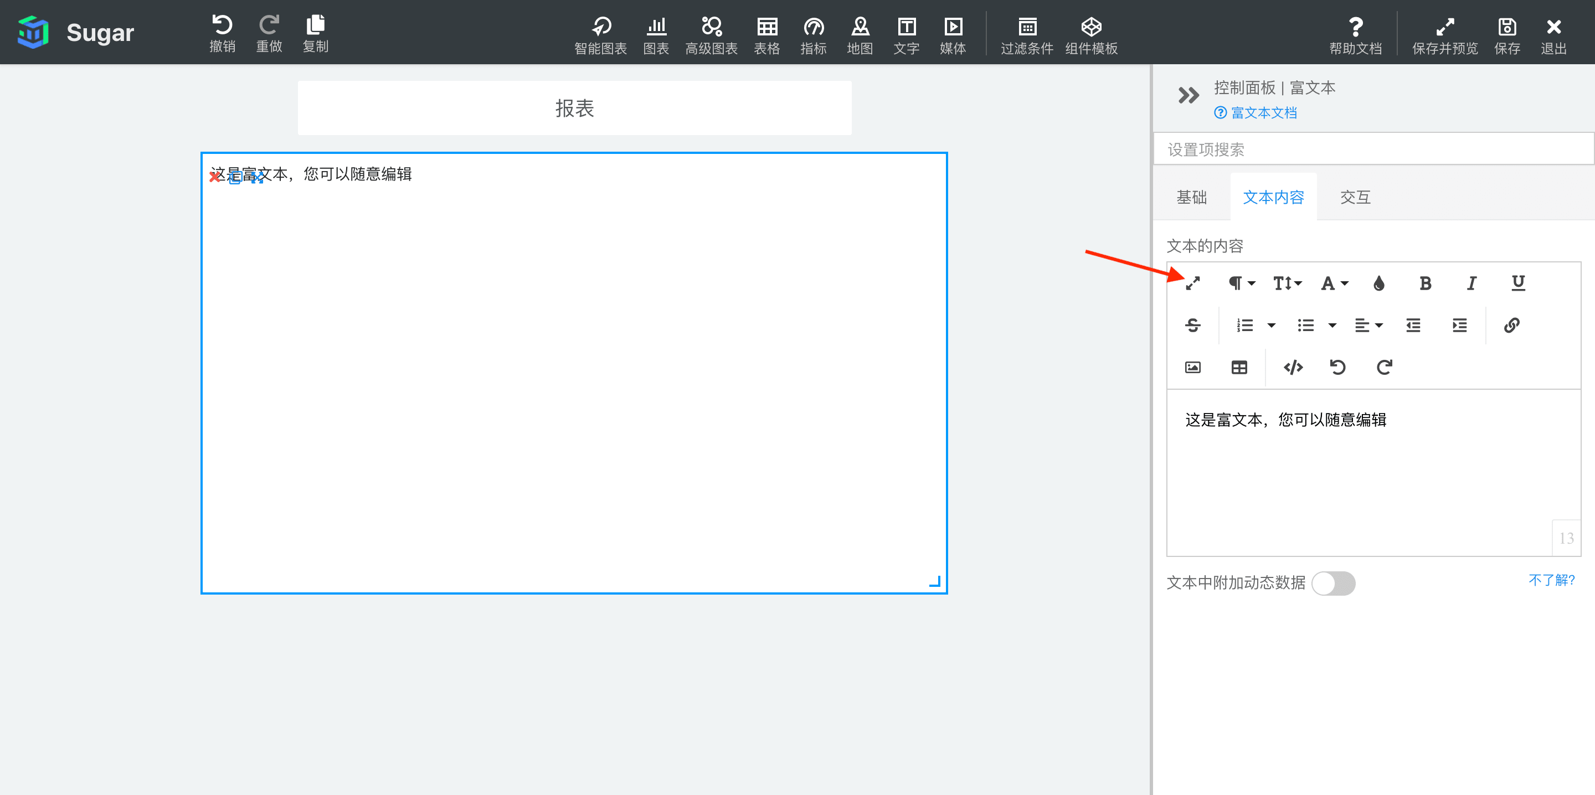This screenshot has width=1595, height=795.
Task: Focus the 设置项搜索 search field
Action: [1373, 149]
